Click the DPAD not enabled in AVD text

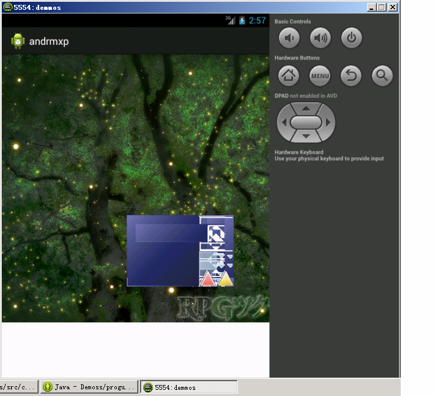306,96
